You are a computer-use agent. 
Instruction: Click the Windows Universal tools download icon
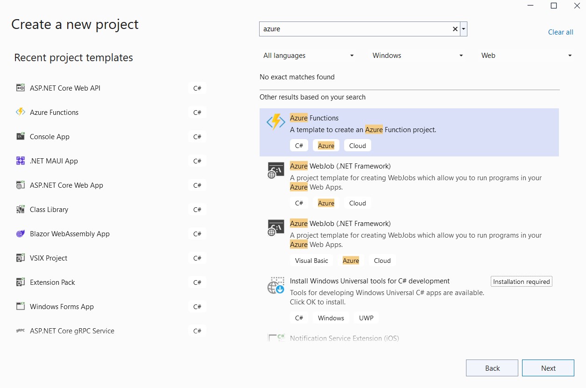[x=276, y=285]
